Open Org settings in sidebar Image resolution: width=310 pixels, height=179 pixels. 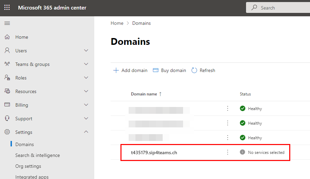point(28,166)
